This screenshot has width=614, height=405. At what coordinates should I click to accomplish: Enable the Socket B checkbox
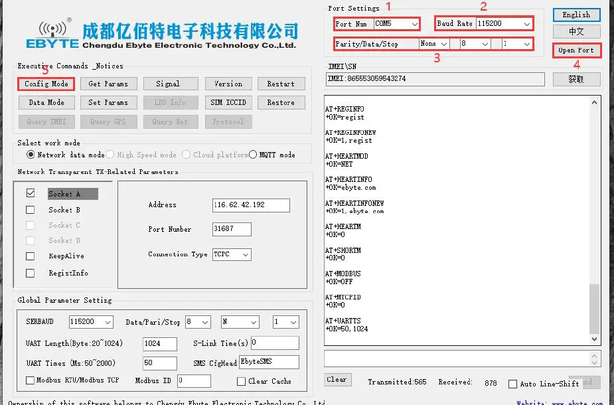(30, 210)
